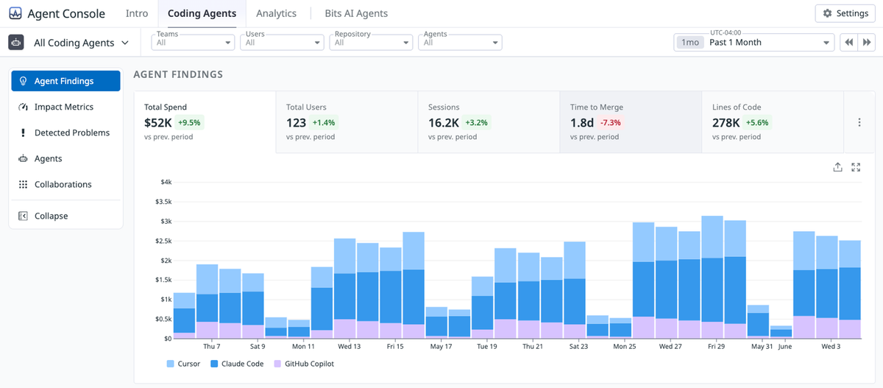Open Detected Problems in the sidebar
The width and height of the screenshot is (883, 388).
(x=65, y=133)
